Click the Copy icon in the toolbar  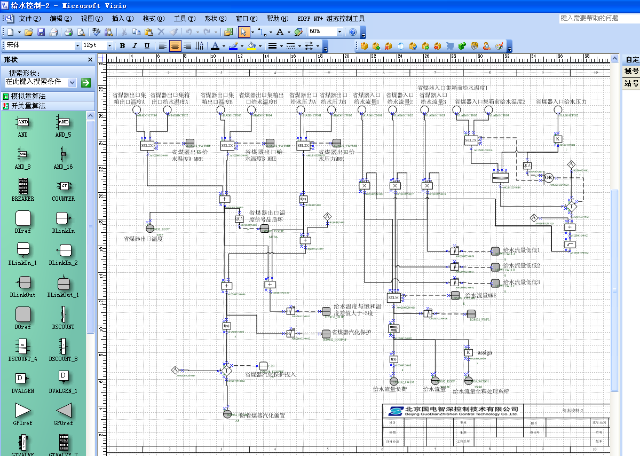(136, 32)
